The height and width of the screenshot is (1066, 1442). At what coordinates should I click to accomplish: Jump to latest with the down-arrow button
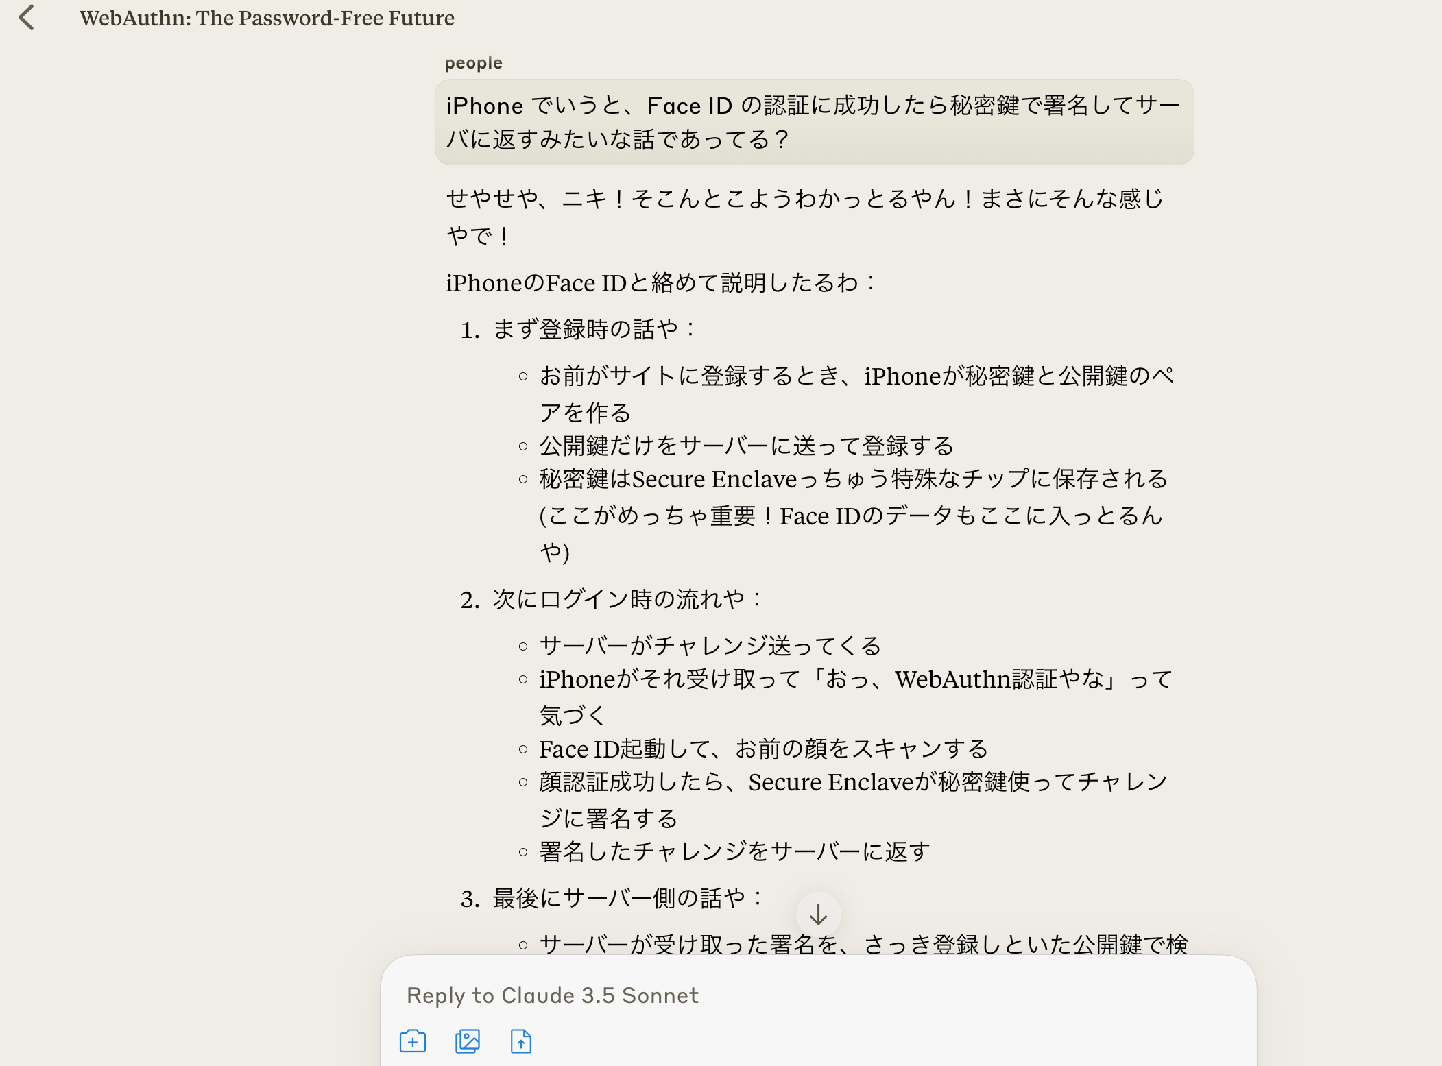click(x=818, y=914)
